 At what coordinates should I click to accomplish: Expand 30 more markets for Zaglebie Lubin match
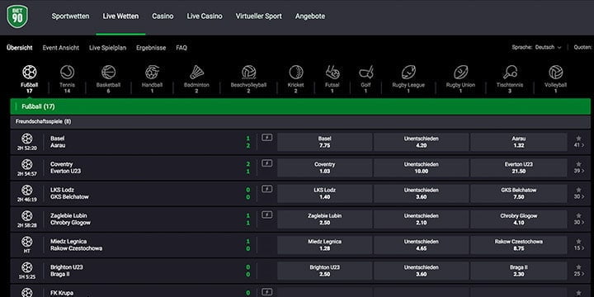point(579,223)
